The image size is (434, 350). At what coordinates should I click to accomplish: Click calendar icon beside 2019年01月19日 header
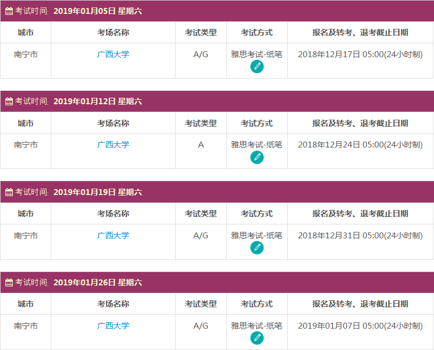9,192
